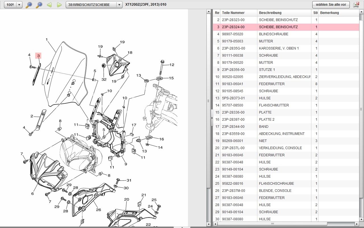Go to next diagram with right arrow
Viewport: 364px width, 228px height.
point(59,5)
